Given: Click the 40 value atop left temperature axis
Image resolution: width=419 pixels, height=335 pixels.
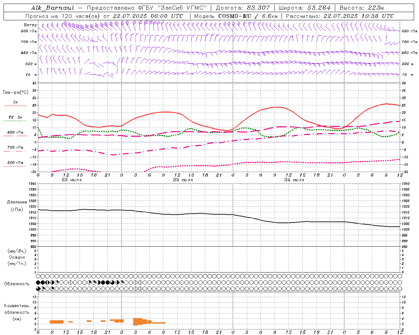Looking at the screenshot, I should (35, 83).
